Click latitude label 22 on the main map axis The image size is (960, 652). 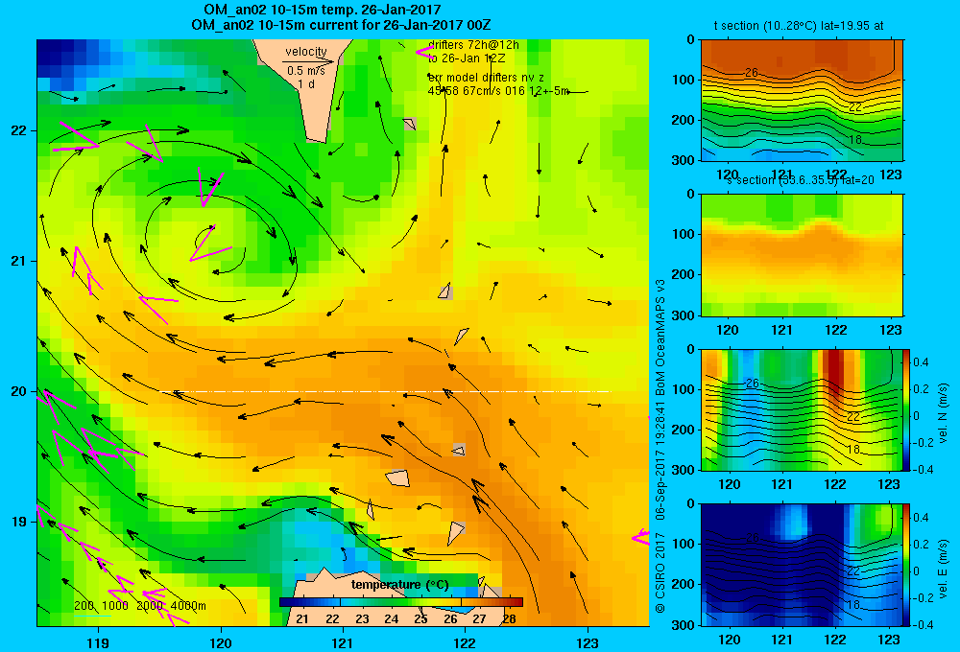click(19, 130)
